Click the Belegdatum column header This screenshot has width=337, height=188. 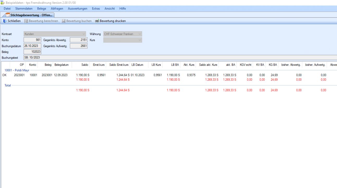coord(61,65)
